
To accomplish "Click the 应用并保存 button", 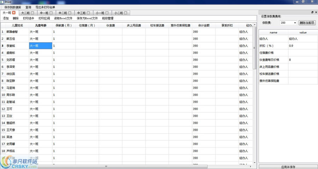I will pyautogui.click(x=288, y=167).
